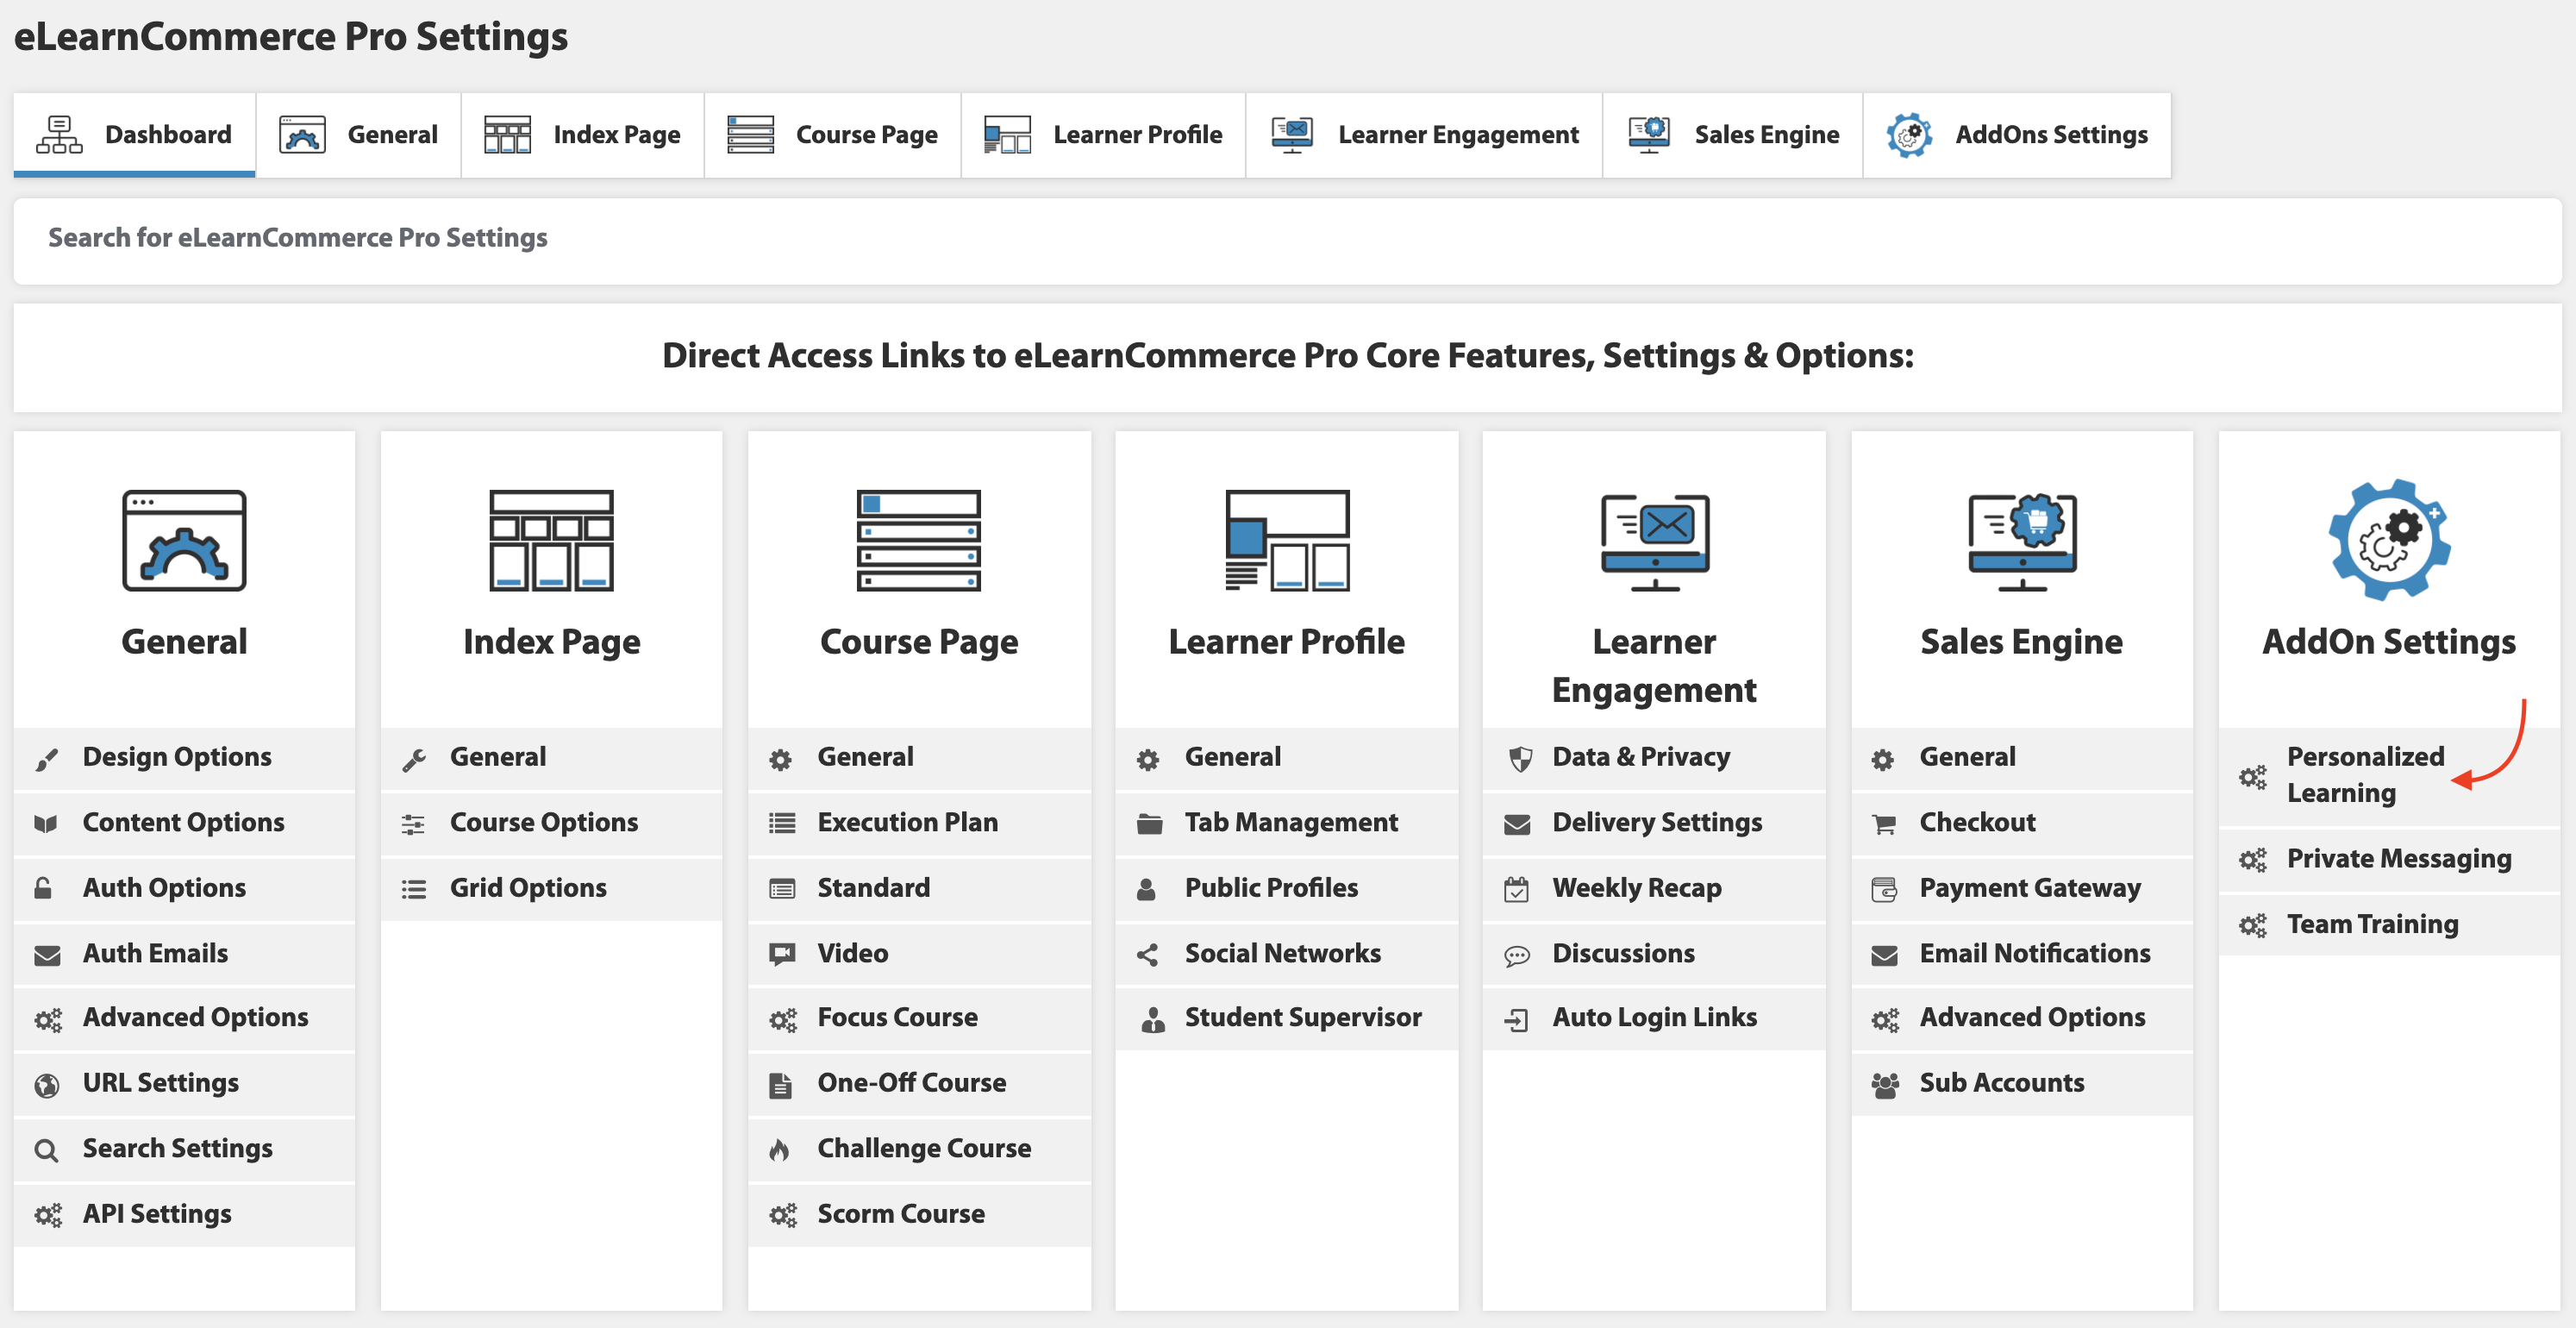2576x1328 pixels.
Task: Focus the eLearnCommerce Pro Settings search field
Action: [x=1286, y=239]
